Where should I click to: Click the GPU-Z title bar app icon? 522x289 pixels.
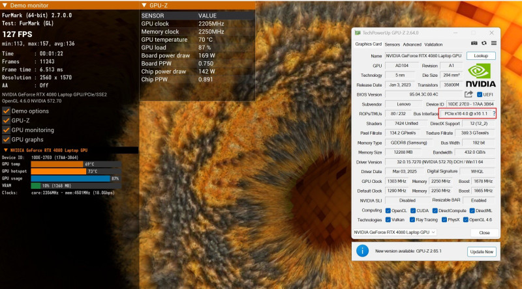[x=358, y=33]
